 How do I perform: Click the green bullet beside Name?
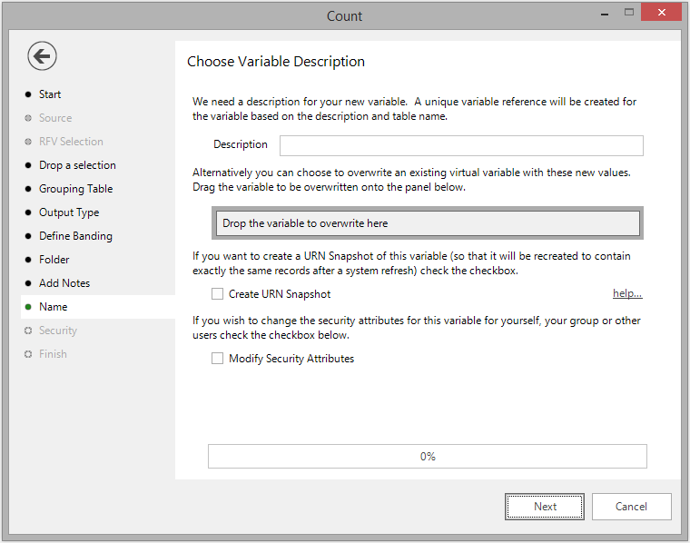pyautogui.click(x=28, y=307)
